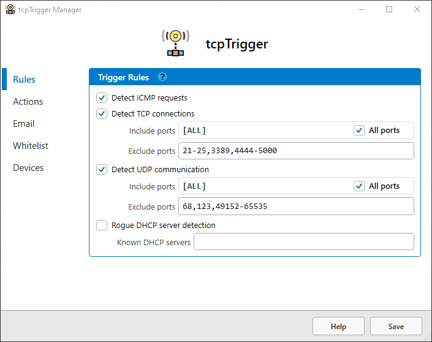432x342 pixels.
Task: Select the Rules section
Action: [x=25, y=79]
